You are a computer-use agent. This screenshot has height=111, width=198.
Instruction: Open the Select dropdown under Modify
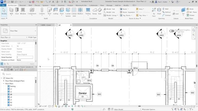4,18
